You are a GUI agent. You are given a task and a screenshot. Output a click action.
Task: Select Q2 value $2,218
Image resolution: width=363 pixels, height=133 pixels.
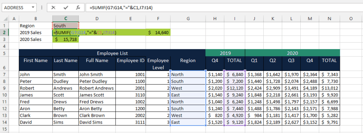pos(273,95)
